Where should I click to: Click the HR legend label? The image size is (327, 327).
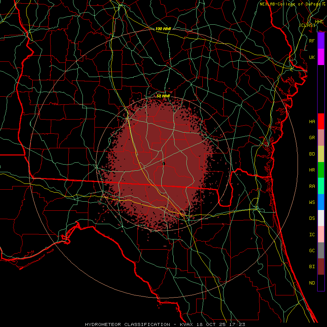click(x=312, y=170)
